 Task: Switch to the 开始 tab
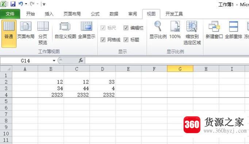point(30,14)
